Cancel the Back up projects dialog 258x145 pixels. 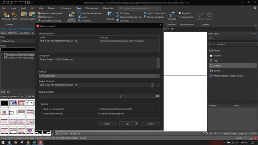pyautogui.click(x=150, y=124)
